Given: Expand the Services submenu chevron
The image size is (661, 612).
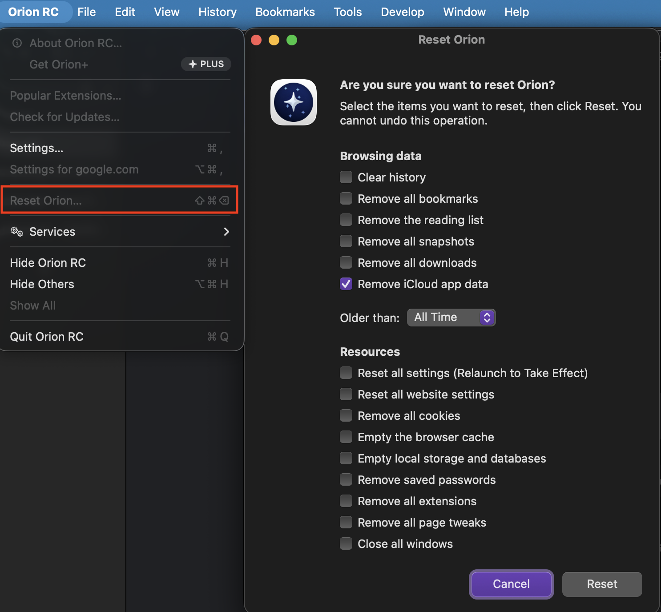Looking at the screenshot, I should (x=226, y=232).
